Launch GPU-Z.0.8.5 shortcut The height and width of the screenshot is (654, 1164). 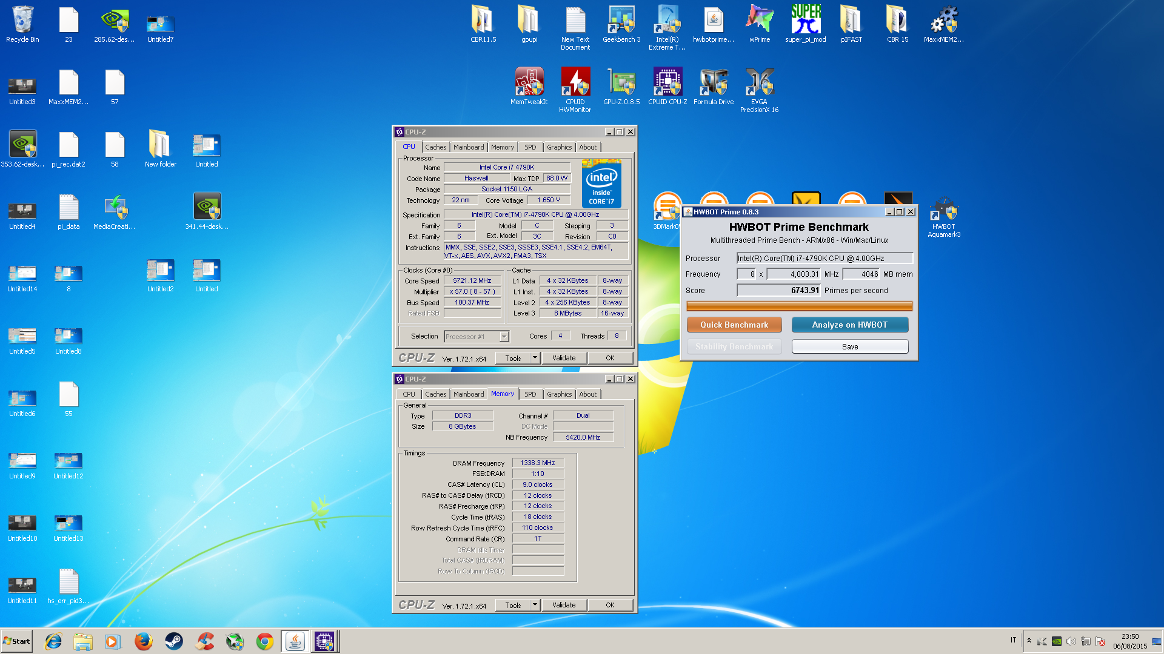621,87
